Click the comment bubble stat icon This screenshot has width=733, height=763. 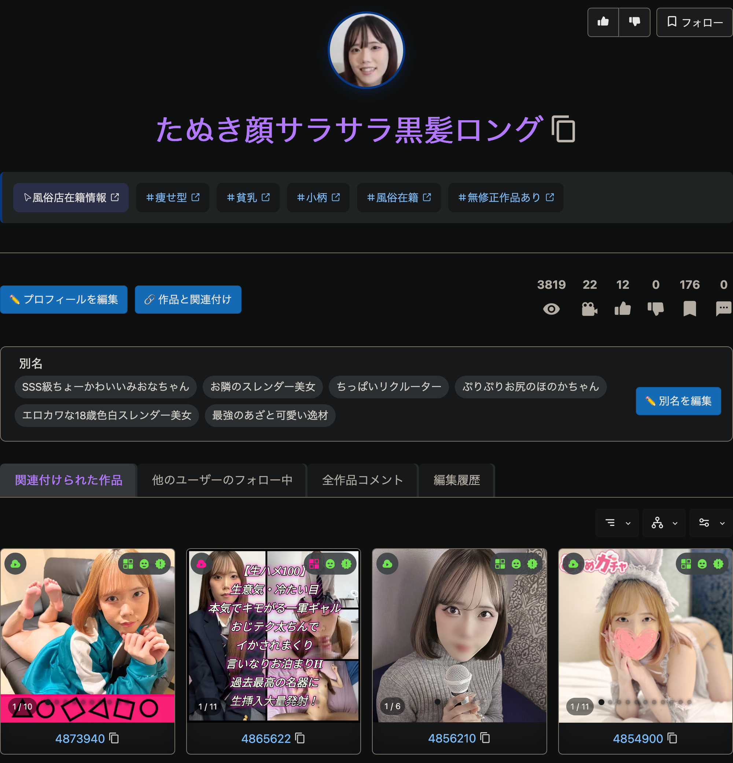coord(723,308)
